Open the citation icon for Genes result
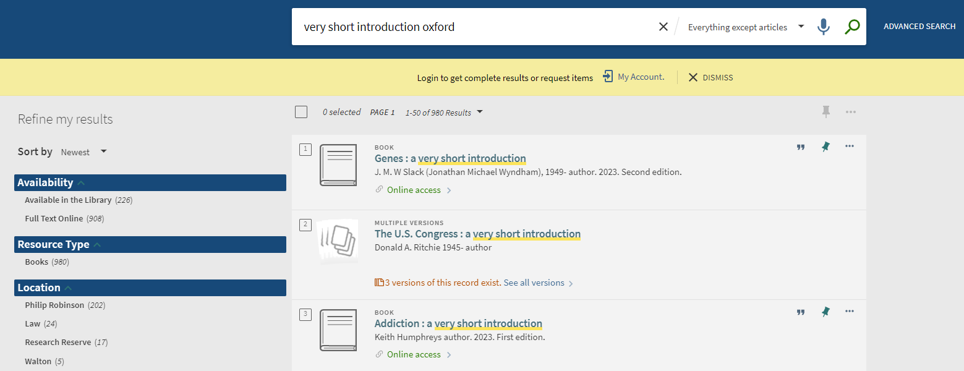The image size is (964, 371). click(800, 147)
